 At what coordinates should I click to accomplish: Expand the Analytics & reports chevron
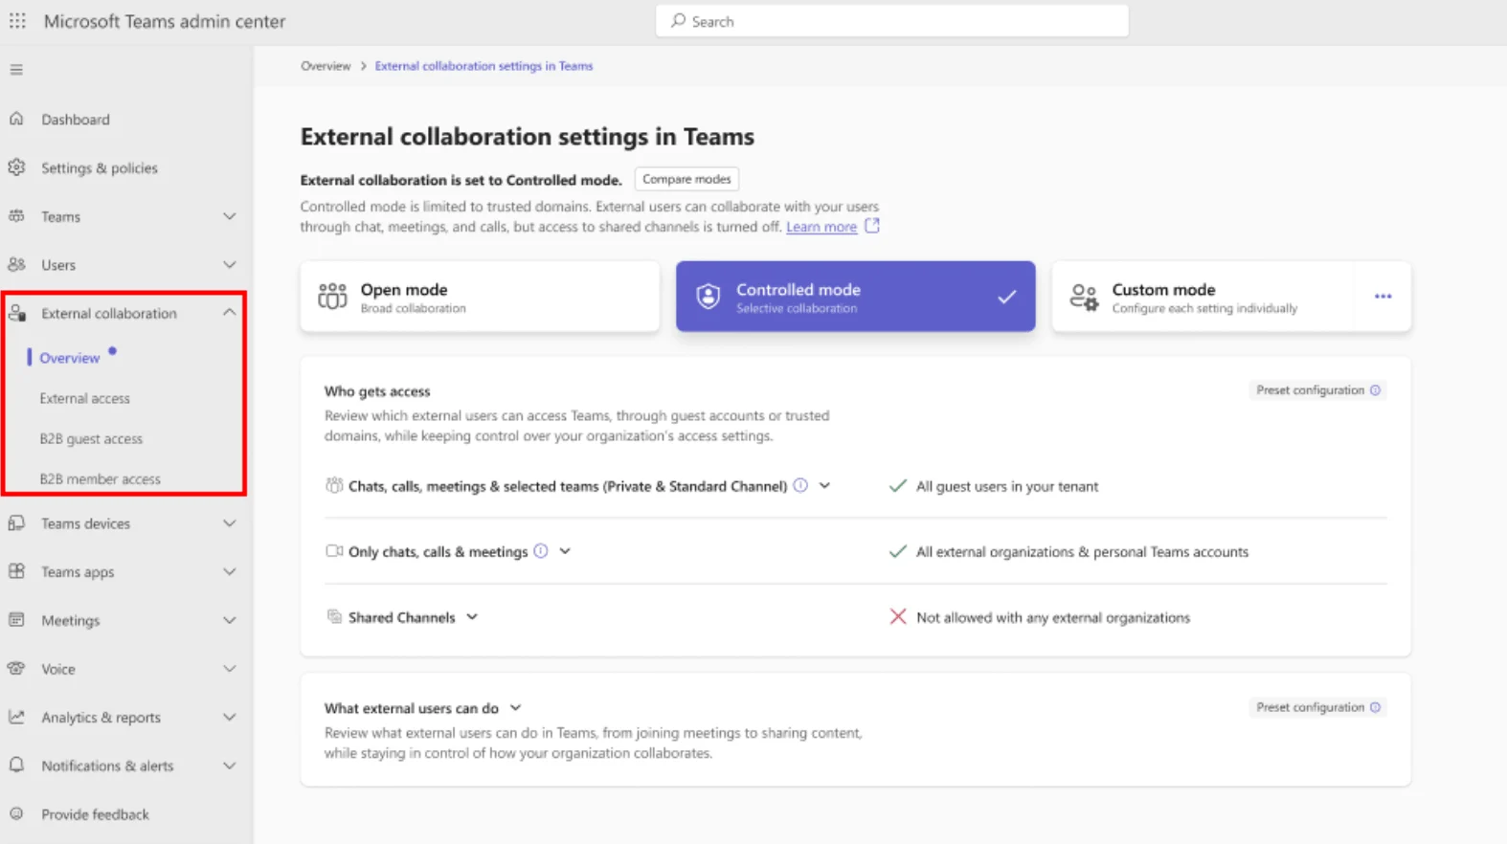[230, 717]
